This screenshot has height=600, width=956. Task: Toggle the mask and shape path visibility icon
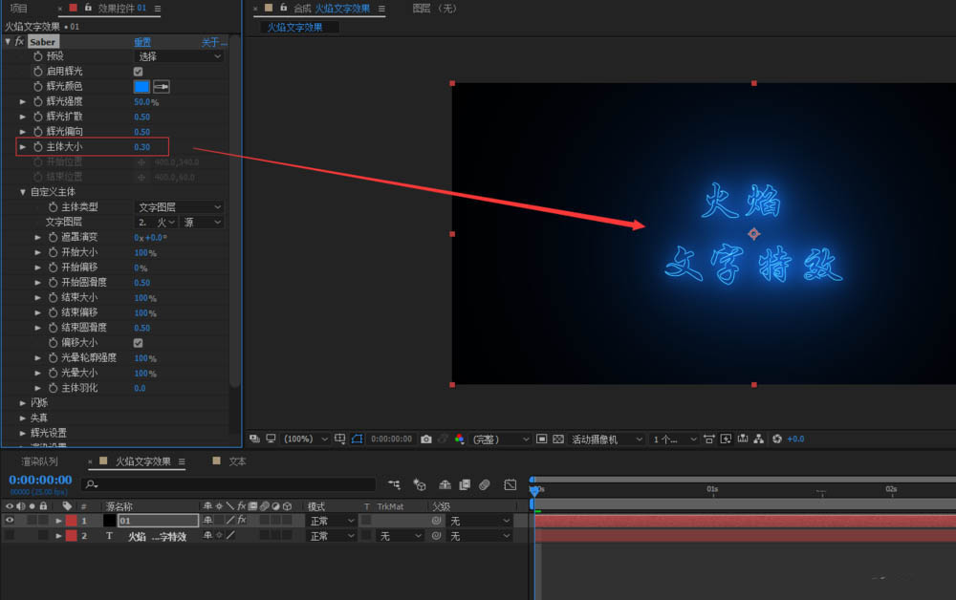(x=358, y=439)
